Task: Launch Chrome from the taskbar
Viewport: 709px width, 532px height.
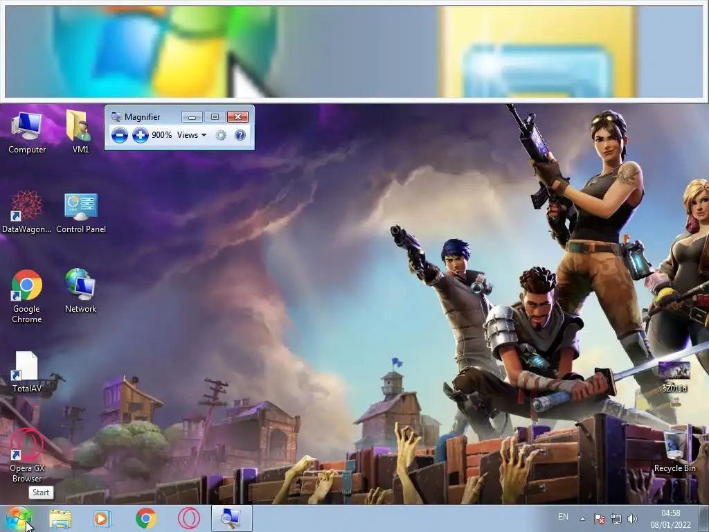Action: pos(145,518)
